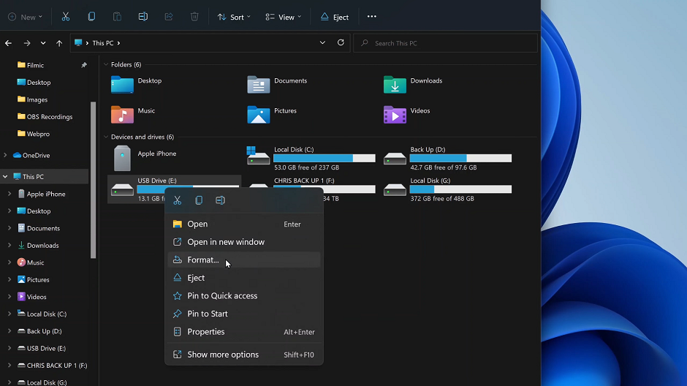
Task: Click the Back Up (D:) capacity bar
Action: (x=460, y=158)
